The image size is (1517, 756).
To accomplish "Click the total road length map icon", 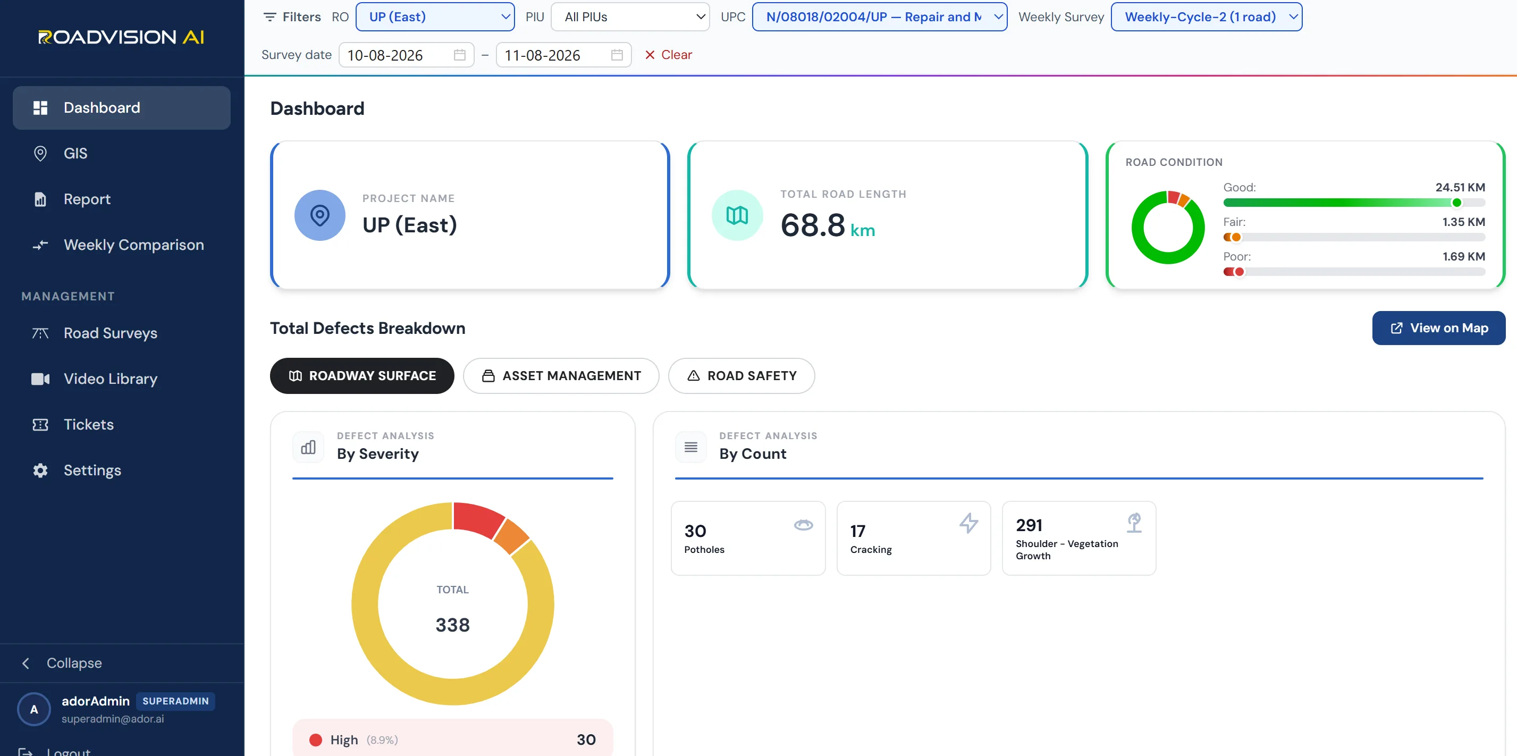I will [x=737, y=215].
